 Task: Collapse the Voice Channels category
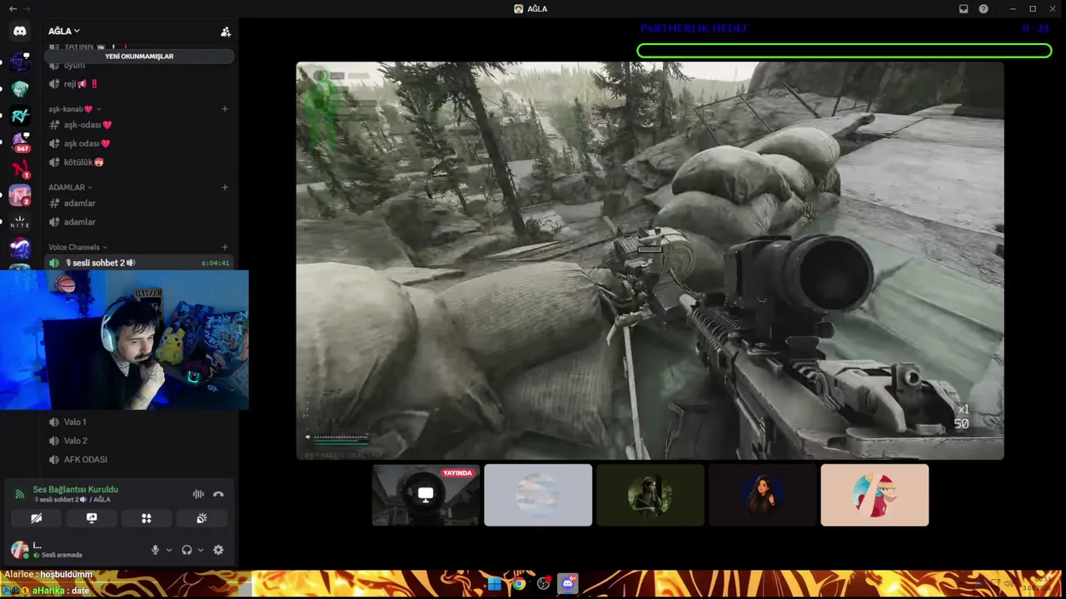pos(77,247)
